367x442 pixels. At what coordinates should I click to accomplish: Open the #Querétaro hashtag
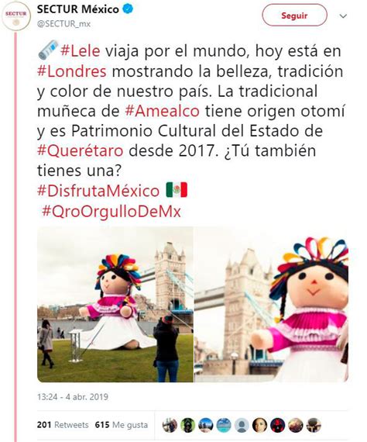[81, 150]
